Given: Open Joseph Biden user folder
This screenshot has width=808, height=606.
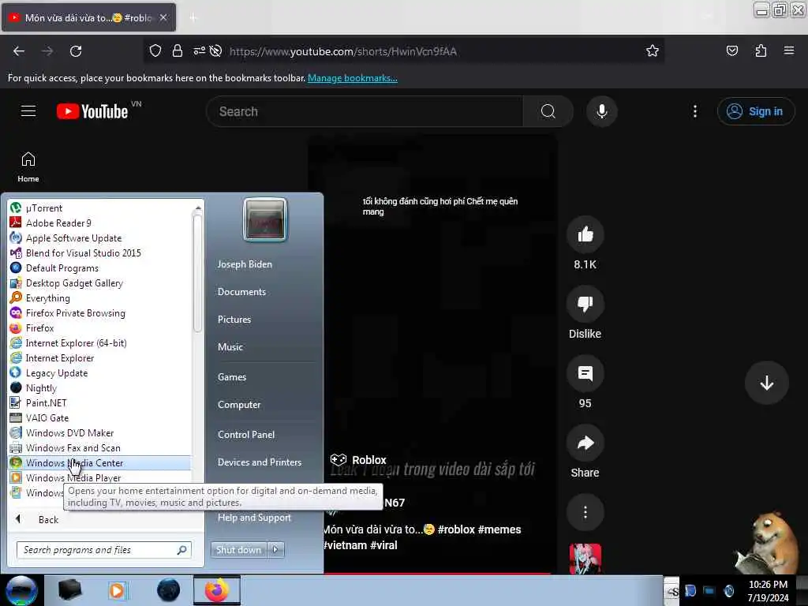Looking at the screenshot, I should click(245, 264).
